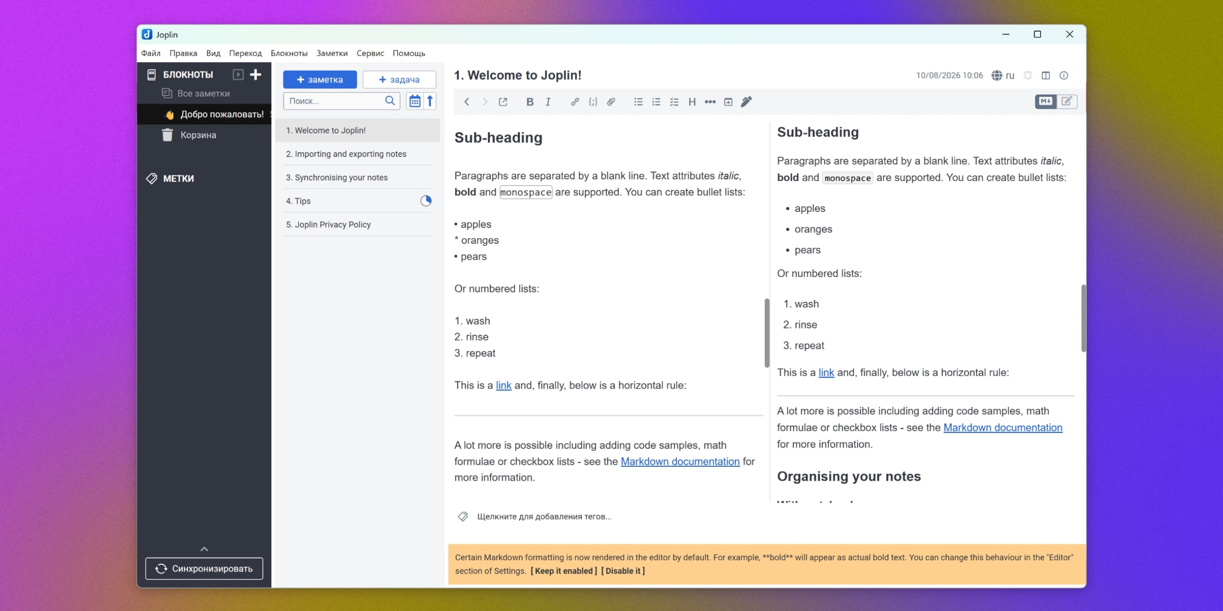This screenshot has width=1223, height=611.
Task: Click the tag icon below the note editor
Action: click(462, 516)
